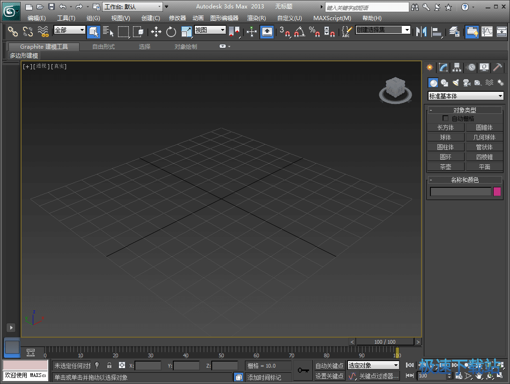Select the Cameras category icon
The width and height of the screenshot is (510, 384).
[x=467, y=83]
